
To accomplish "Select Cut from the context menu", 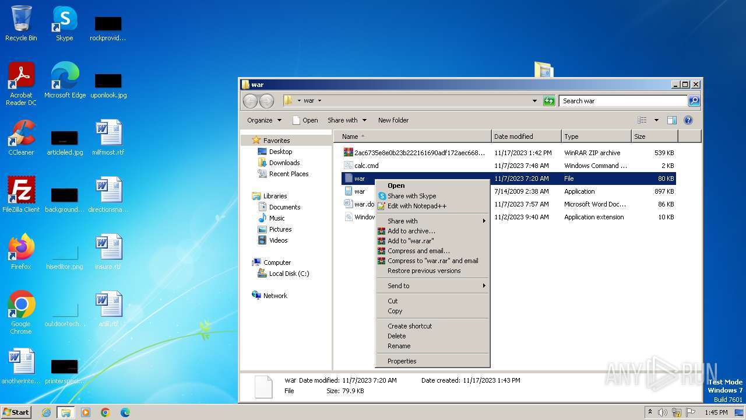I will click(432, 301).
